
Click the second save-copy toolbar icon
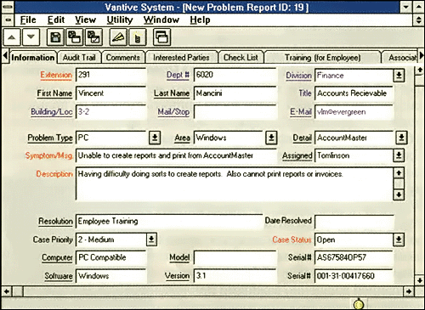[x=75, y=37]
